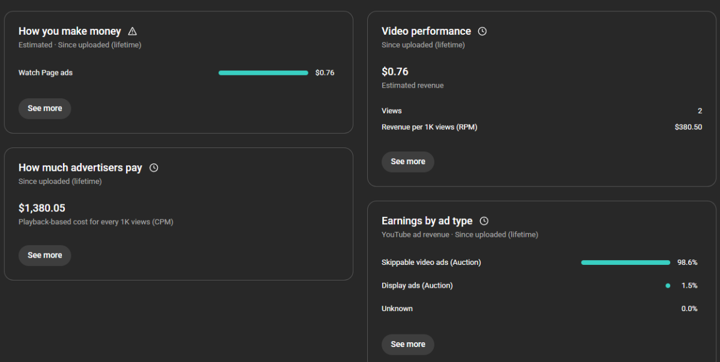Click the $0.76 estimated revenue figure

[395, 72]
